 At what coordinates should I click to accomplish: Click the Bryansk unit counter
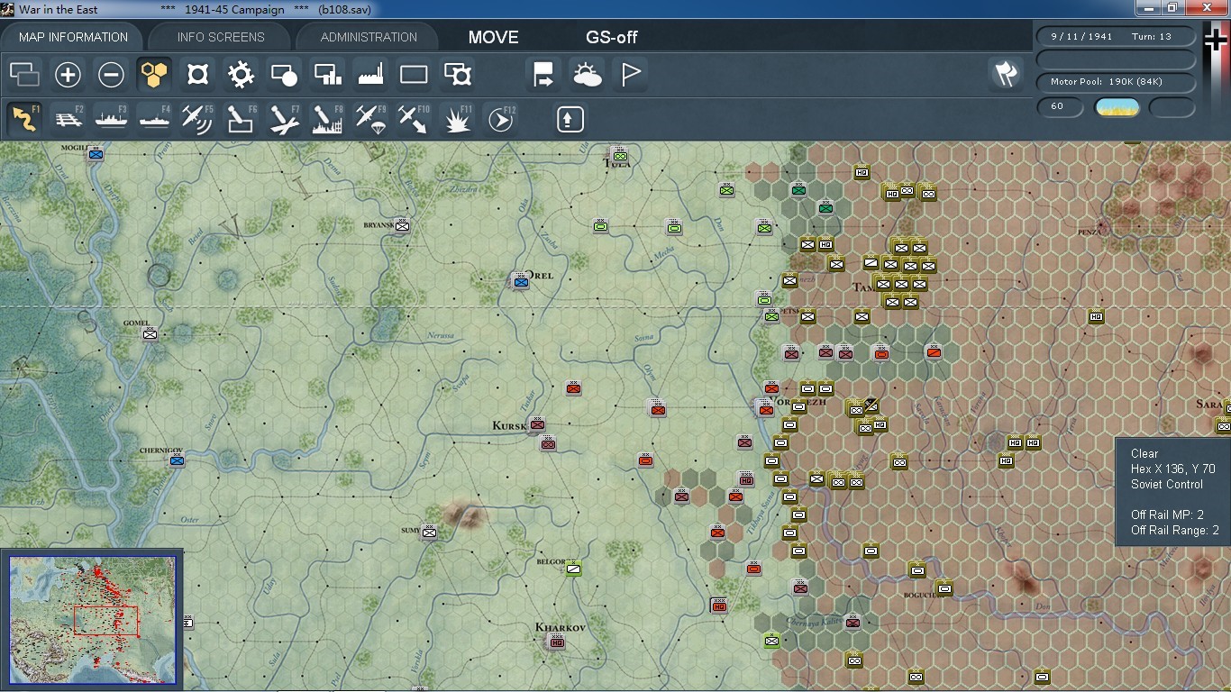pos(403,225)
